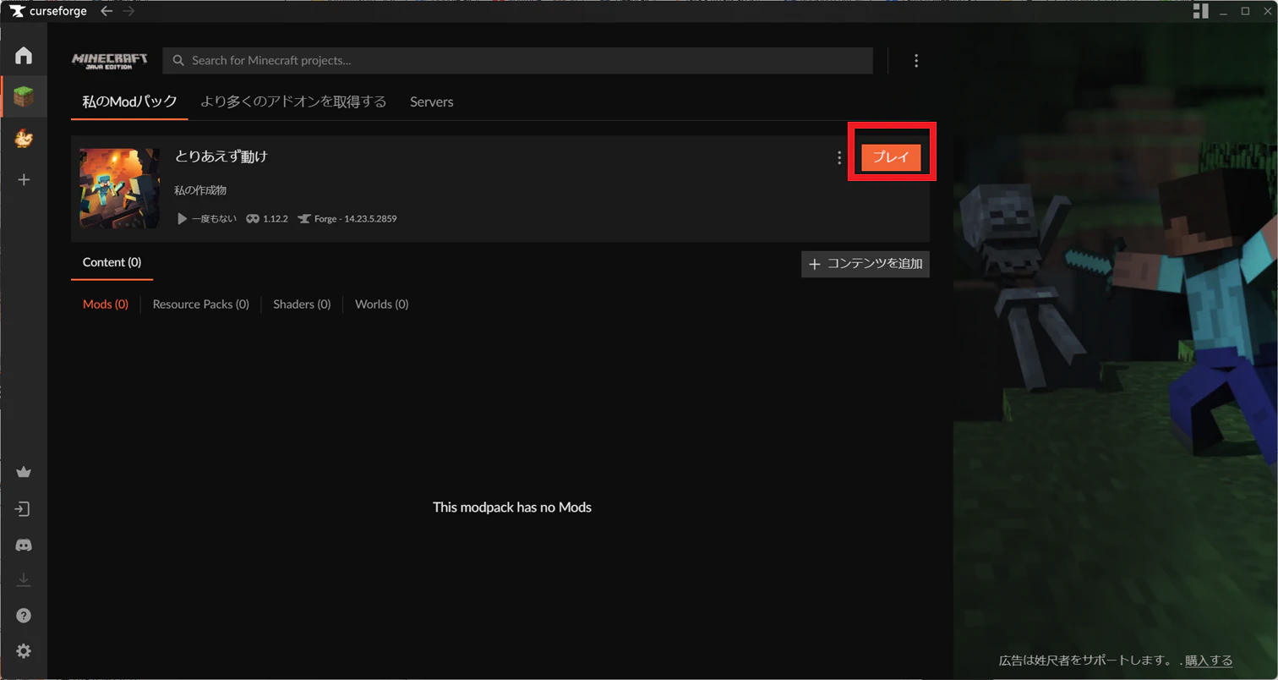Viewport: 1278px width, 680px height.
Task: Add a new game with plus icon
Action: click(x=24, y=179)
